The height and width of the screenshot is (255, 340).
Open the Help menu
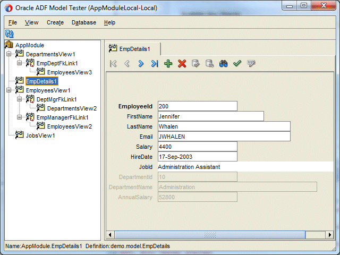click(x=109, y=22)
